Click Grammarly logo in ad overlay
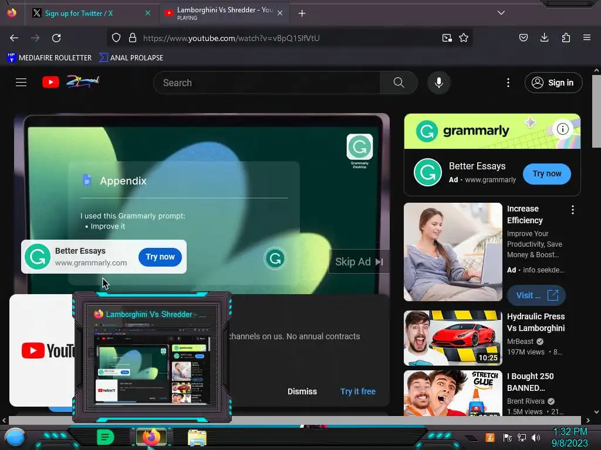This screenshot has height=450, width=601. (x=38, y=257)
